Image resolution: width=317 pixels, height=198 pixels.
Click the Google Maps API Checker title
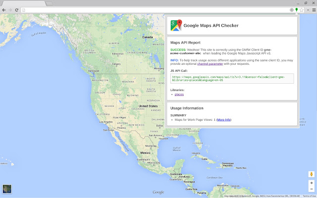211,25
